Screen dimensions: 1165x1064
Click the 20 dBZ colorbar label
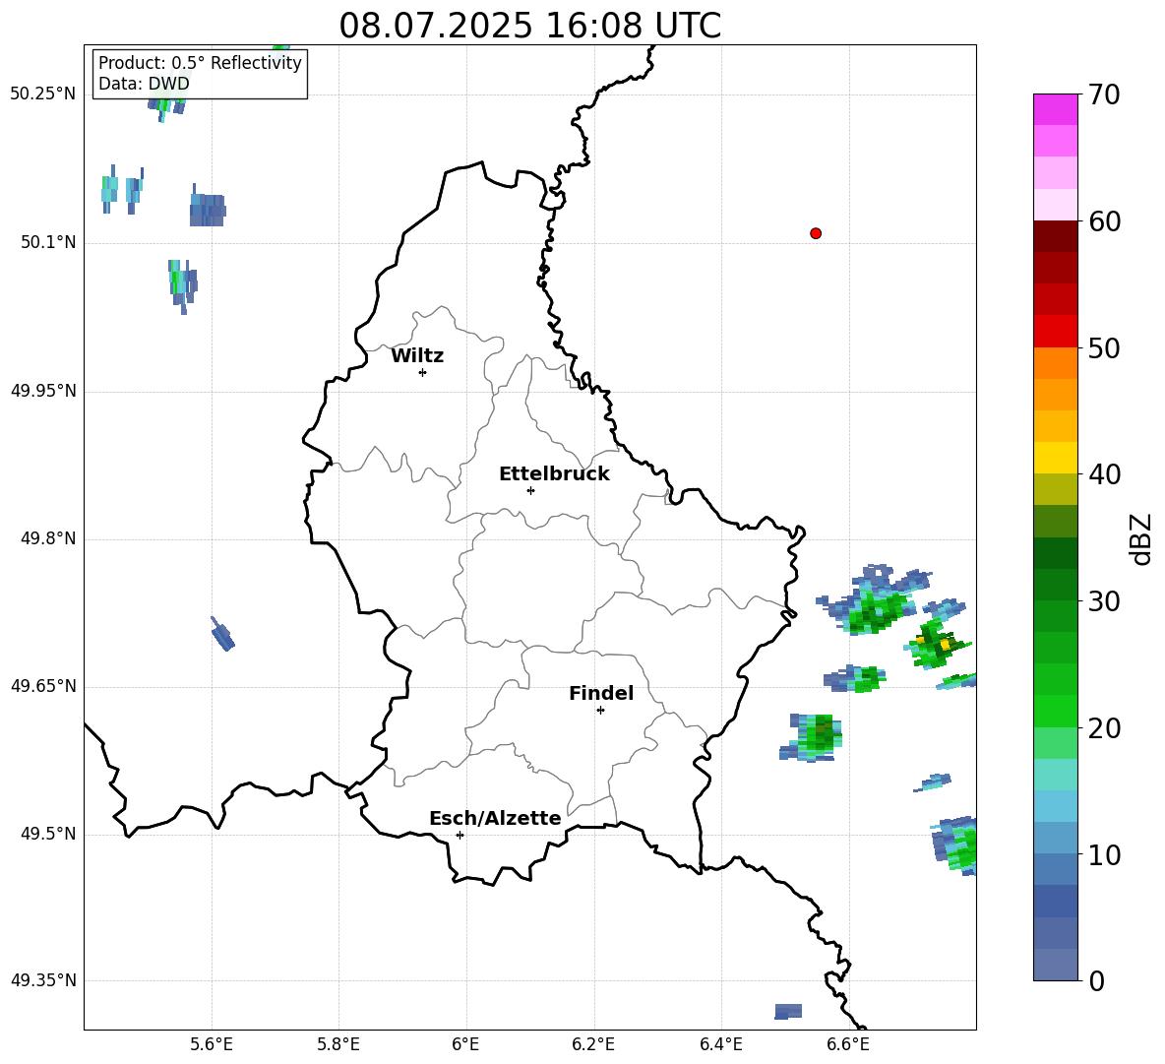click(x=1104, y=727)
